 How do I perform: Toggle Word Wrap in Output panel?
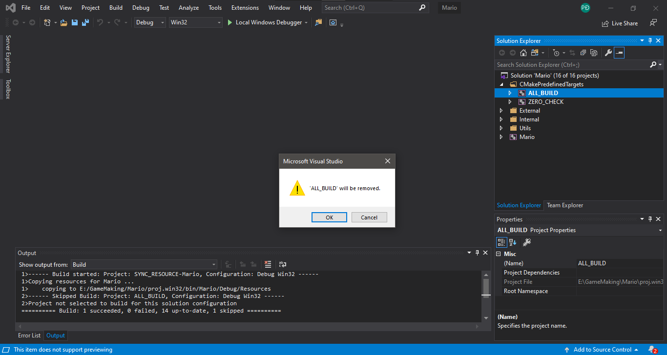pos(283,264)
